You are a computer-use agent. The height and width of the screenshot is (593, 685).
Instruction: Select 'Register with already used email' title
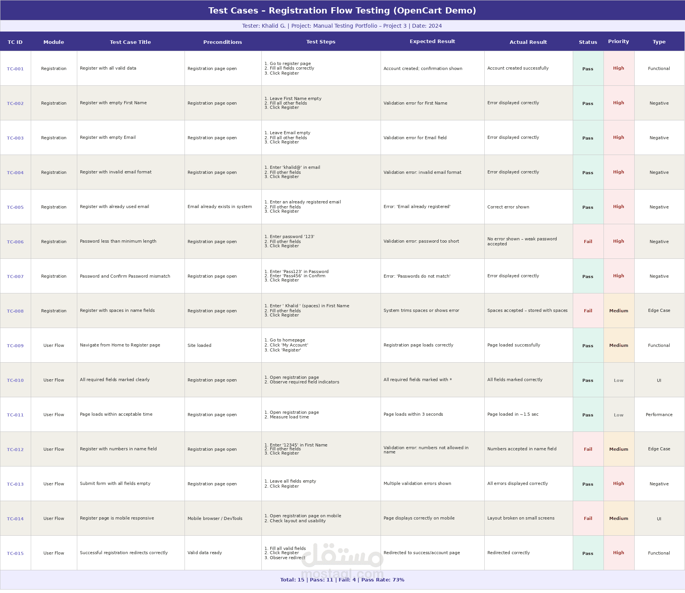pos(115,207)
